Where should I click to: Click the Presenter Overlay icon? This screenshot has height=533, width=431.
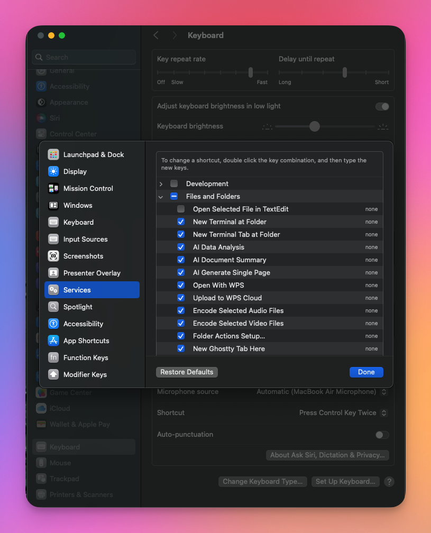pos(53,273)
